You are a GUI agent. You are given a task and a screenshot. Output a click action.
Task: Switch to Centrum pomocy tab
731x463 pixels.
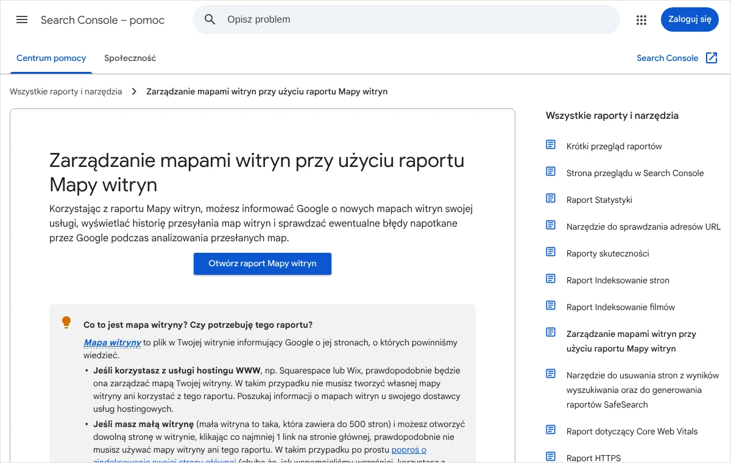click(51, 58)
